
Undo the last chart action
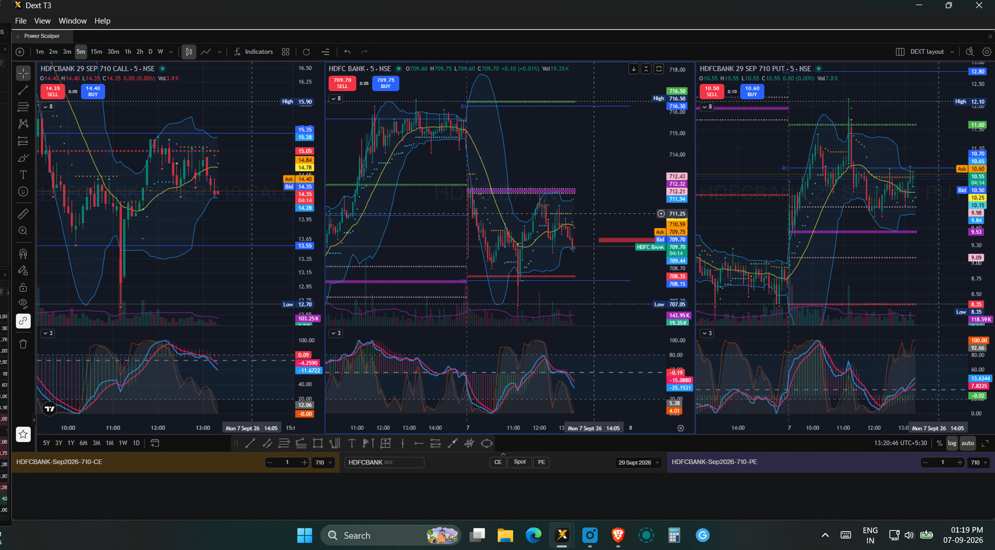click(x=347, y=52)
